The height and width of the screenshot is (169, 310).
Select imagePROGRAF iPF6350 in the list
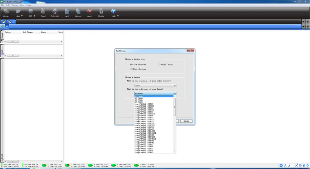point(154,127)
